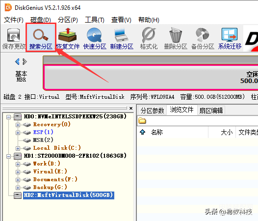258x221 pixels.
Task: Select the Backup(G:) partition
Action: pyautogui.click(x=50, y=187)
